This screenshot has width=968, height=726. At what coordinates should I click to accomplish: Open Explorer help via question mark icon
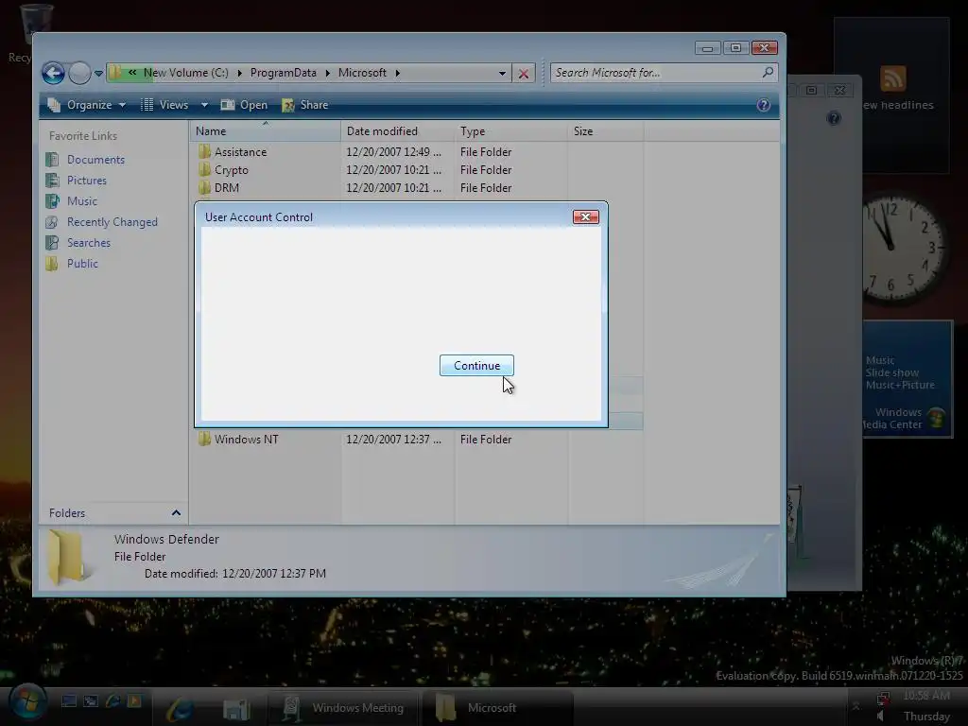[x=764, y=105]
